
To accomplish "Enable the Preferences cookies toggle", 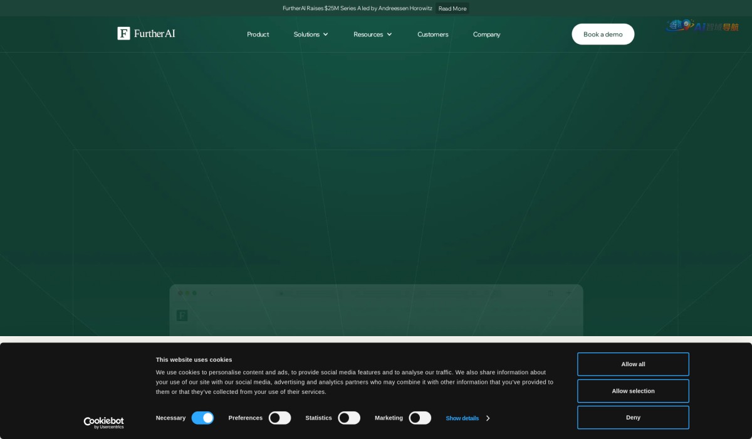I will click(x=279, y=418).
